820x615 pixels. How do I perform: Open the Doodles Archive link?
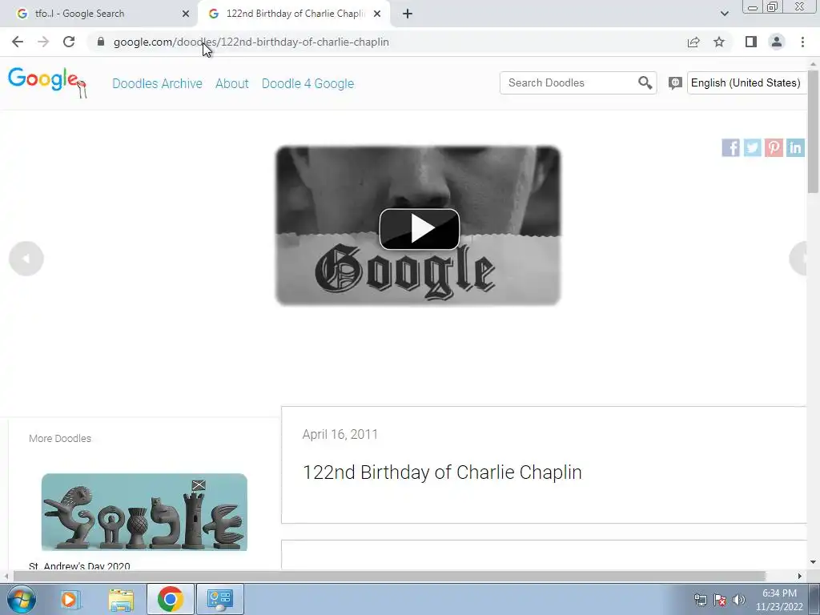click(x=158, y=83)
